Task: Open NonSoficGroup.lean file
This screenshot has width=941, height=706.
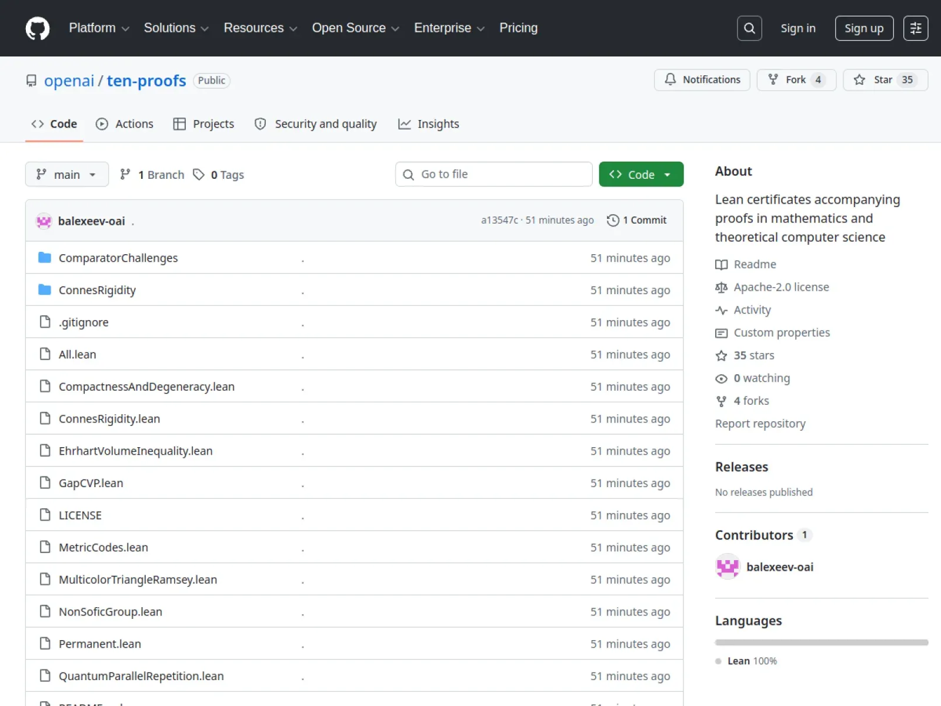Action: tap(111, 612)
